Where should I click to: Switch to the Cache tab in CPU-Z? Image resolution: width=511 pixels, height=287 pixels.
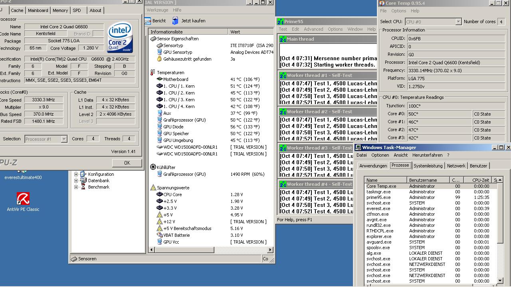(17, 10)
